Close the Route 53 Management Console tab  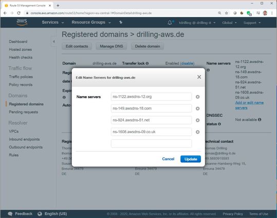(x=50, y=6)
